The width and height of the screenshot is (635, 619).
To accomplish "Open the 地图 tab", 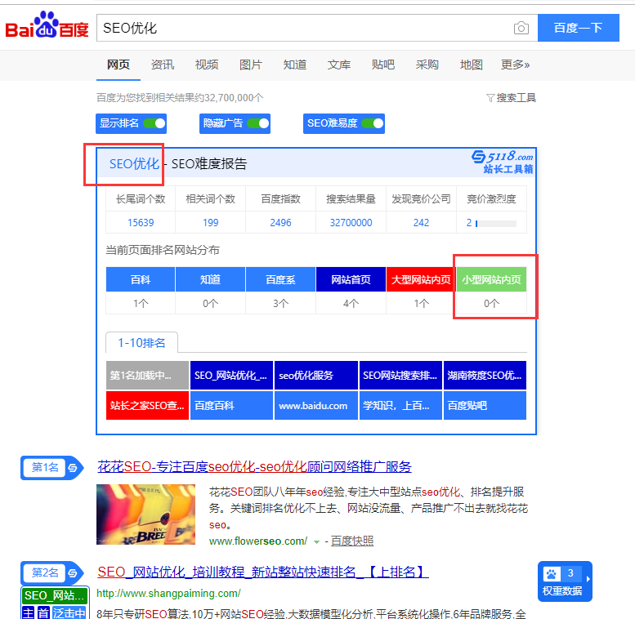I will click(x=472, y=65).
